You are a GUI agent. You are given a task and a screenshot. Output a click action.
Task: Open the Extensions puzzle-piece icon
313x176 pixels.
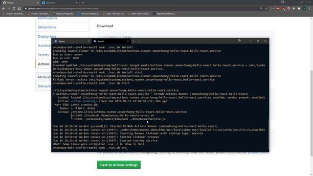click(x=299, y=9)
